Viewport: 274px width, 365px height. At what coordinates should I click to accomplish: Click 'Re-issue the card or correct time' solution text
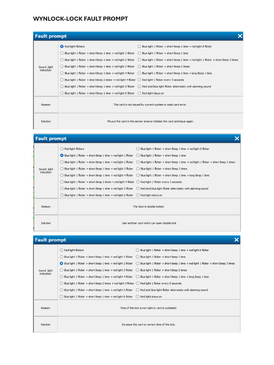149,324
